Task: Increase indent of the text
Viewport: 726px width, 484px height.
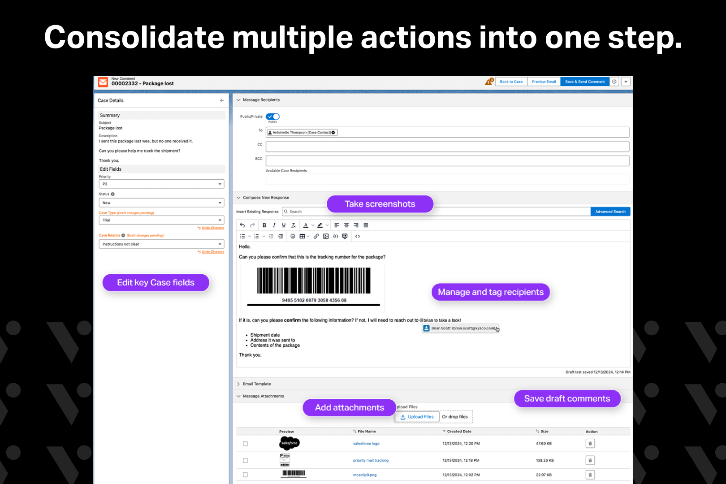Action: [x=281, y=236]
